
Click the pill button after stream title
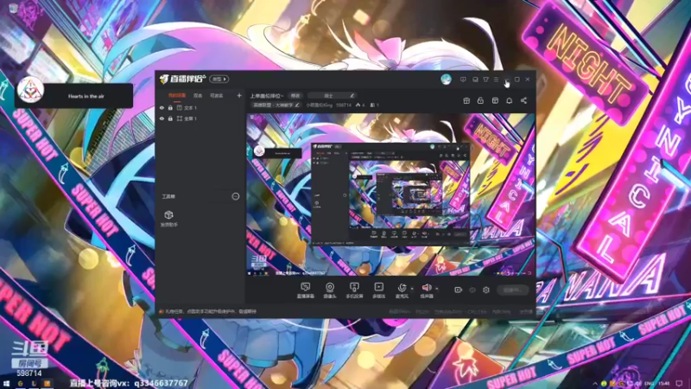(295, 95)
